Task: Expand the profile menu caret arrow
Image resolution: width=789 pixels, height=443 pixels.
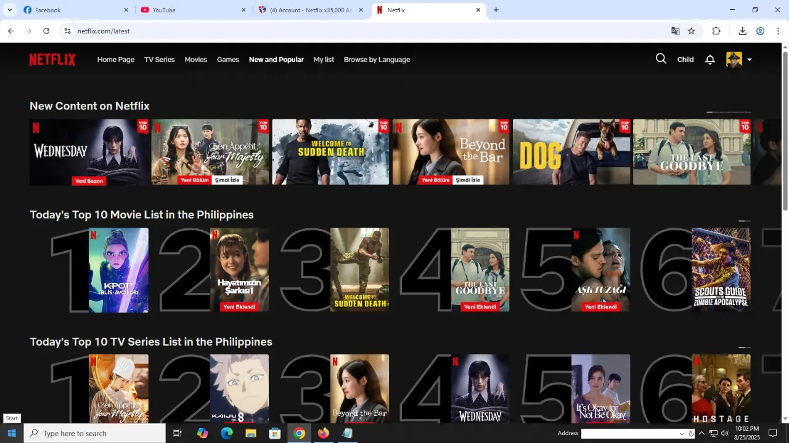Action: pyautogui.click(x=750, y=60)
